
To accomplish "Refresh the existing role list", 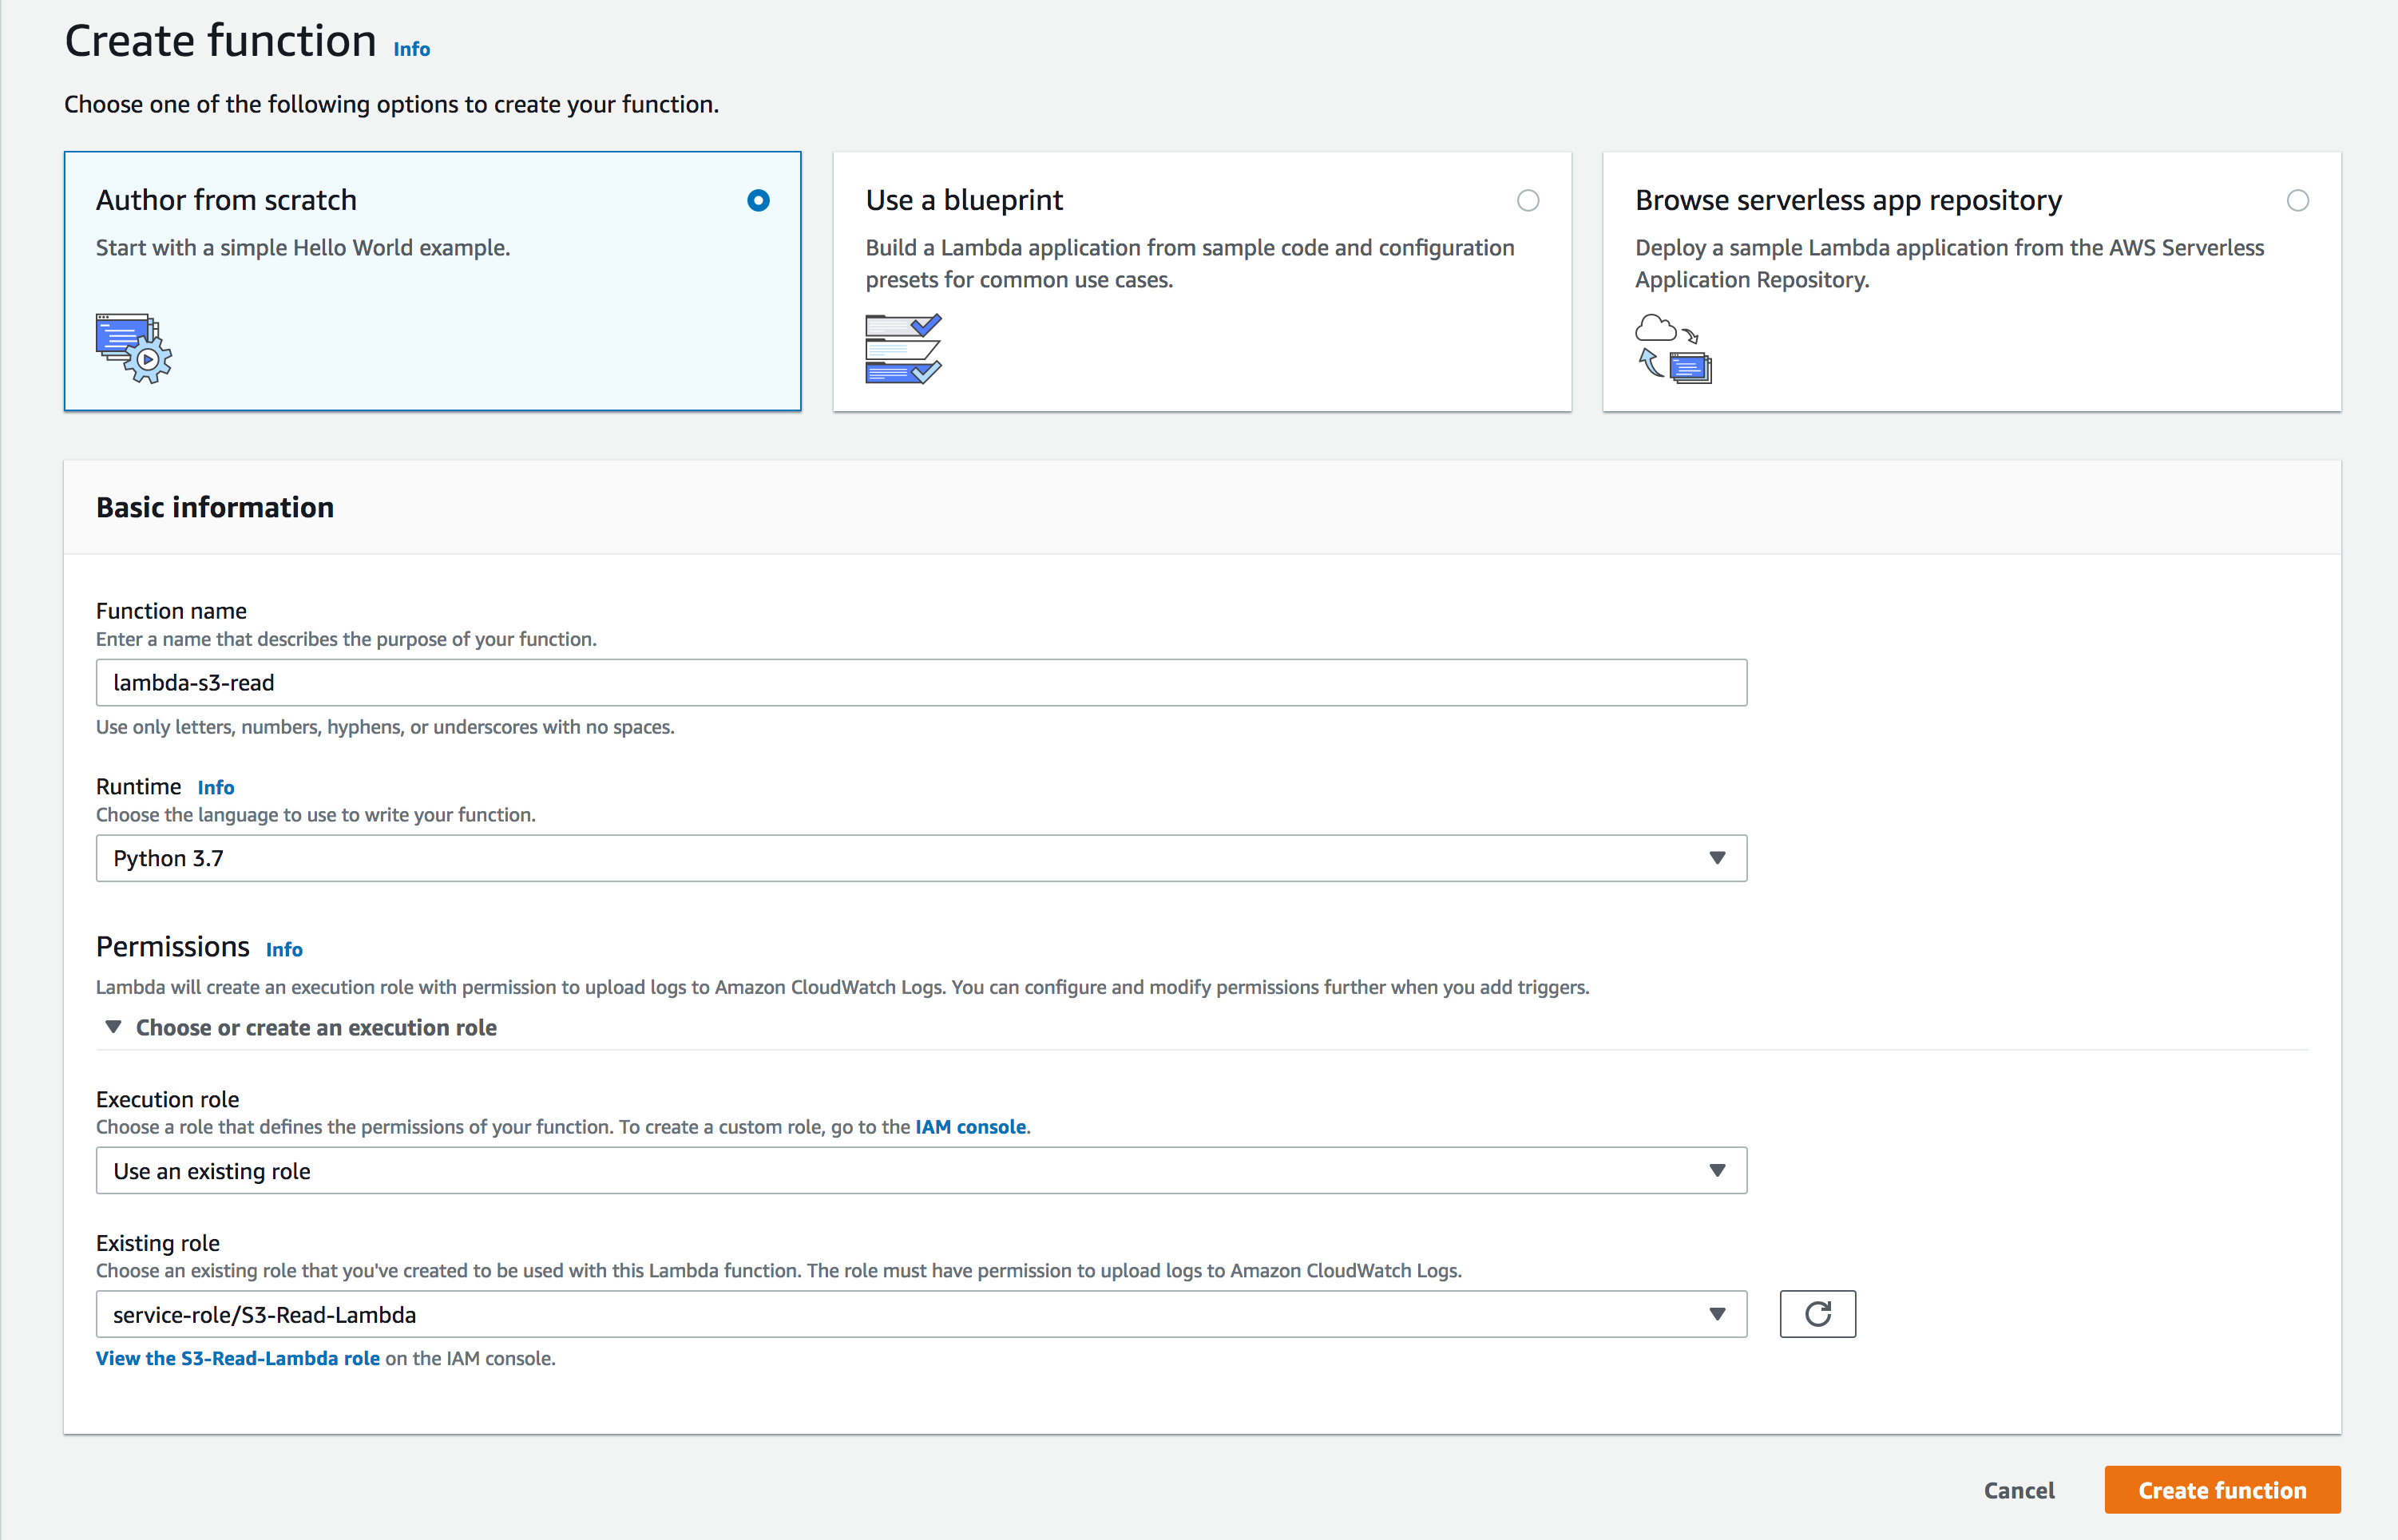I will [x=1817, y=1313].
